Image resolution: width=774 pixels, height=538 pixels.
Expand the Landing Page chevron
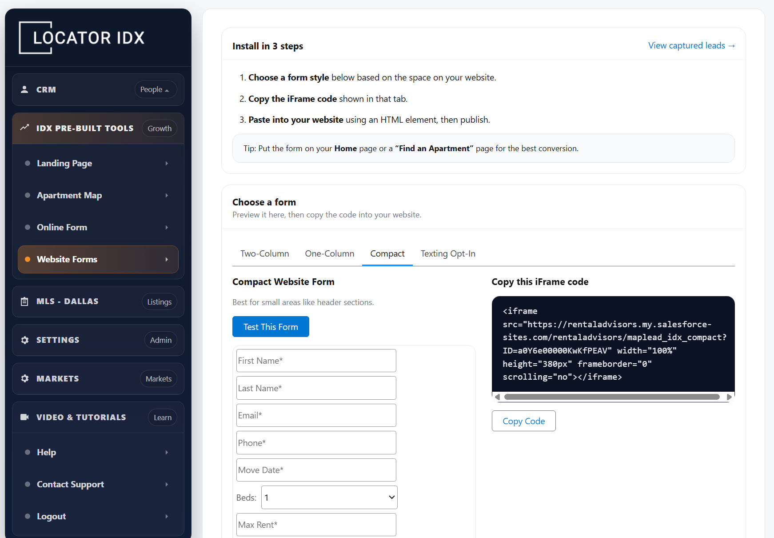click(167, 163)
